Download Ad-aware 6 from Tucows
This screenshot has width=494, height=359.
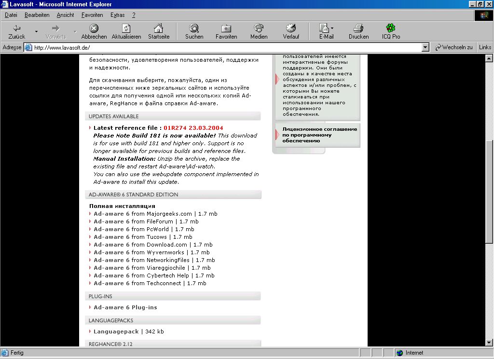pyautogui.click(x=143, y=237)
